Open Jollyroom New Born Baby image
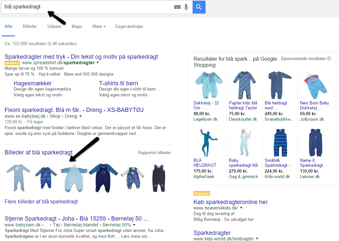The height and width of the screenshot is (241, 339). click(x=316, y=86)
